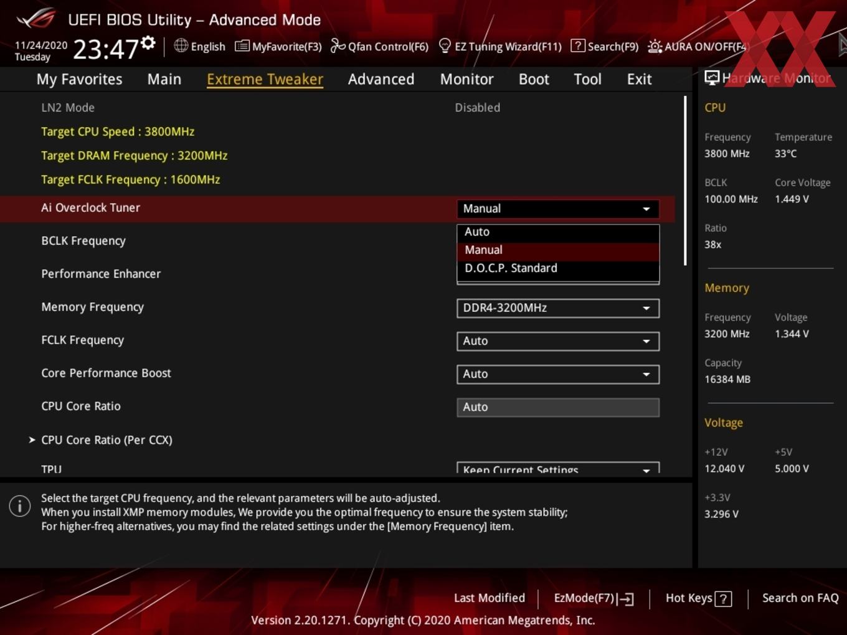Choose Auto in the overclock tuner list

(558, 232)
